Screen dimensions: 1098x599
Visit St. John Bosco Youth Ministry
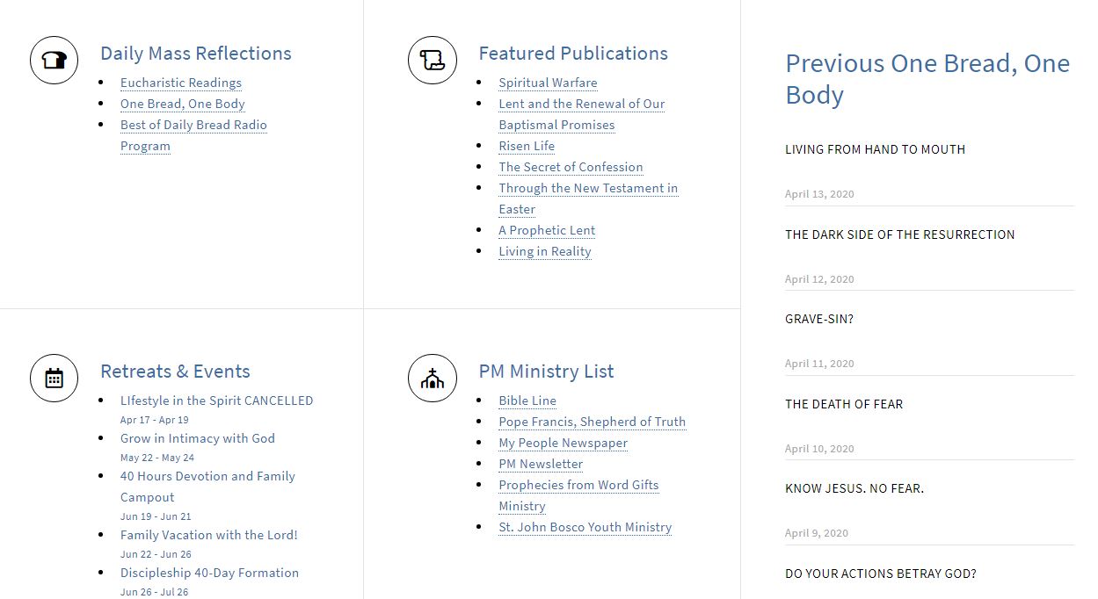pyautogui.click(x=585, y=527)
